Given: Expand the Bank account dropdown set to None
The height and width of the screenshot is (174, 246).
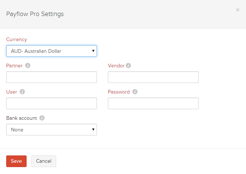Looking at the screenshot, I should tap(51, 130).
